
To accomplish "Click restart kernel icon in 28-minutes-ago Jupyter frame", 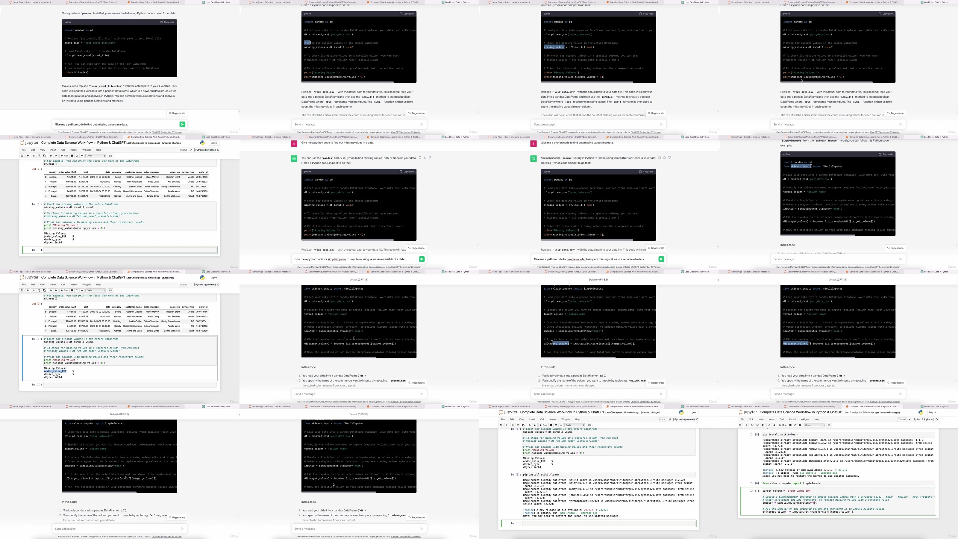I will click(77, 290).
